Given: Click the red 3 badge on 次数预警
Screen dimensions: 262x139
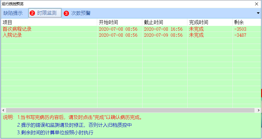Looking at the screenshot, I should (x=66, y=13).
